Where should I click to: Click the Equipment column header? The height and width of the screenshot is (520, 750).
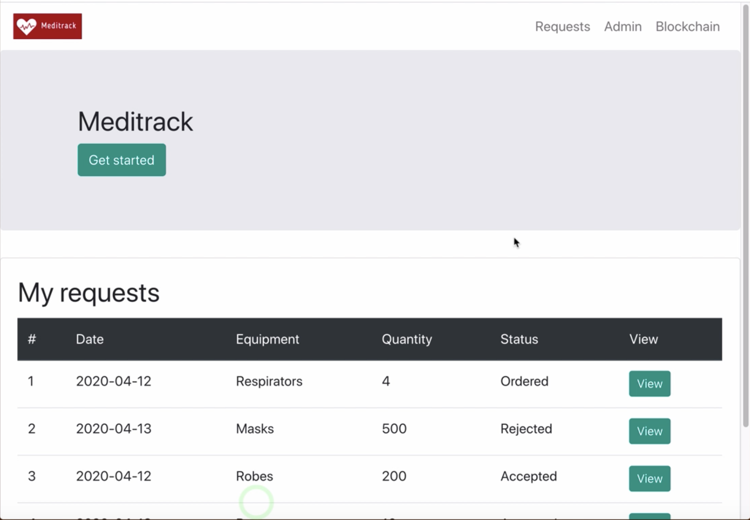click(x=267, y=339)
